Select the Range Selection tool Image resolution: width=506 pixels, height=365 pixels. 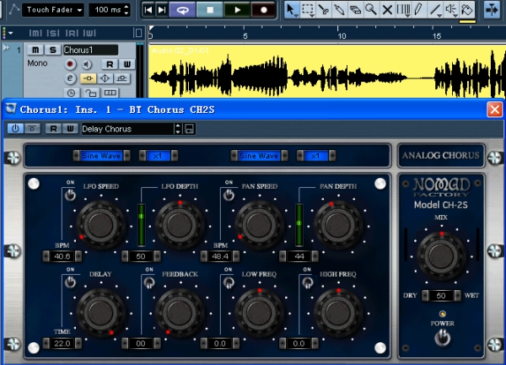click(x=308, y=9)
